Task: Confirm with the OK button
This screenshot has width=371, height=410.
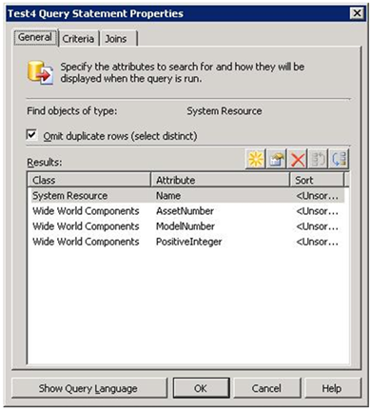Action: click(x=201, y=388)
